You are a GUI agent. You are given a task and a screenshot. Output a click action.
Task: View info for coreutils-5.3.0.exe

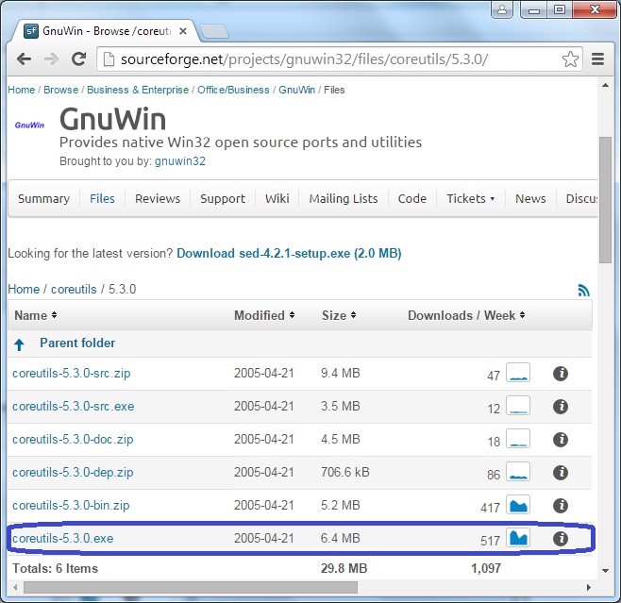click(560, 539)
